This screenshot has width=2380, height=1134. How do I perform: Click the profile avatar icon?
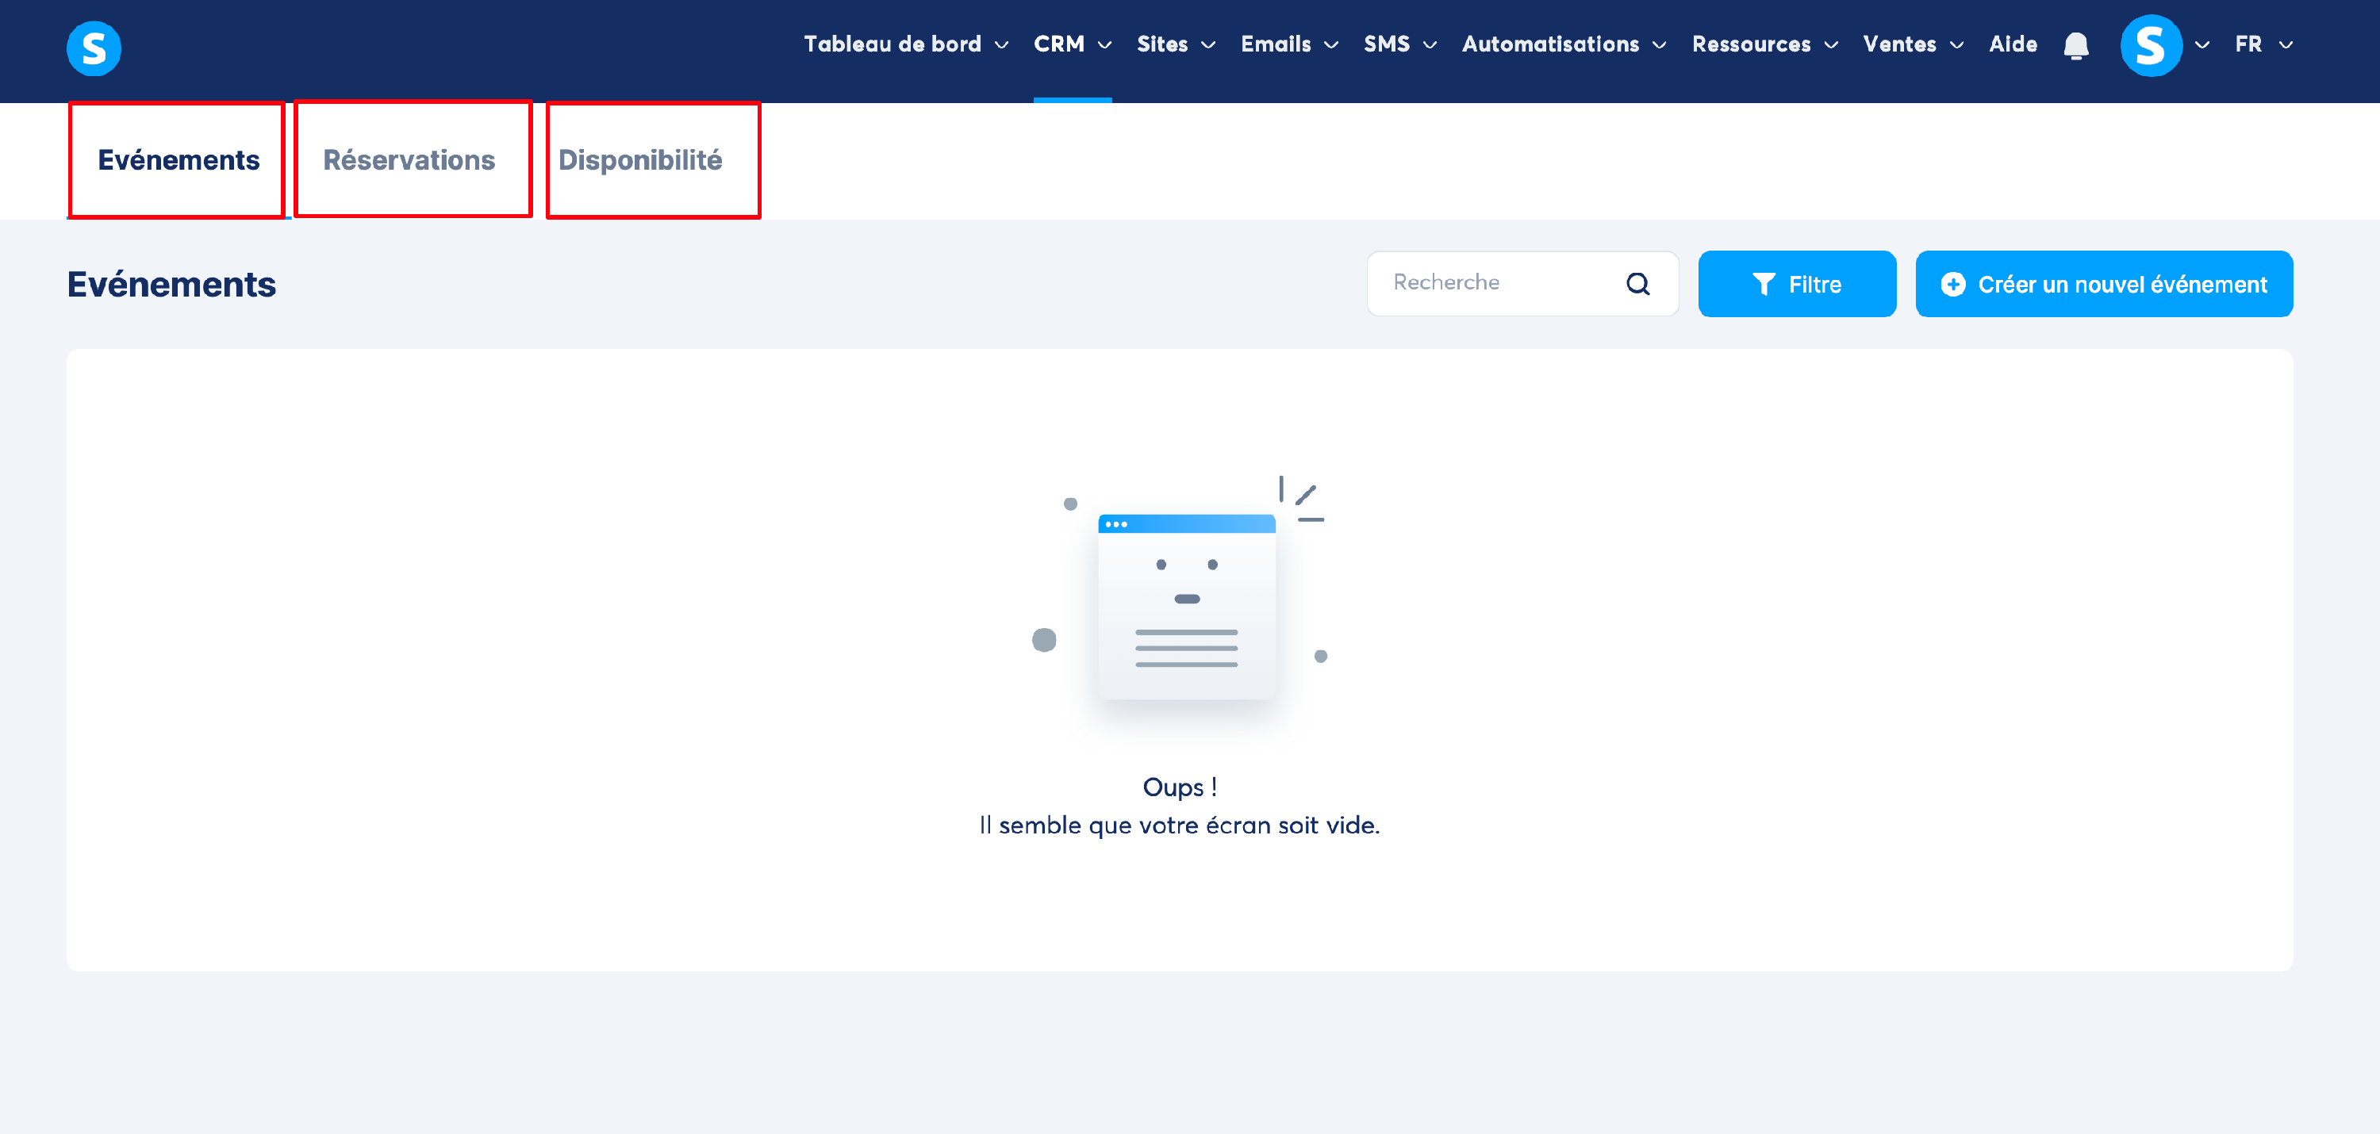click(x=2150, y=45)
